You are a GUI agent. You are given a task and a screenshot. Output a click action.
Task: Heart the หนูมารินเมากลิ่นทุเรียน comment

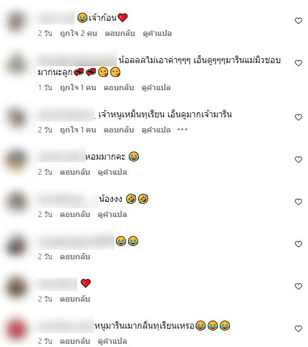point(299,329)
